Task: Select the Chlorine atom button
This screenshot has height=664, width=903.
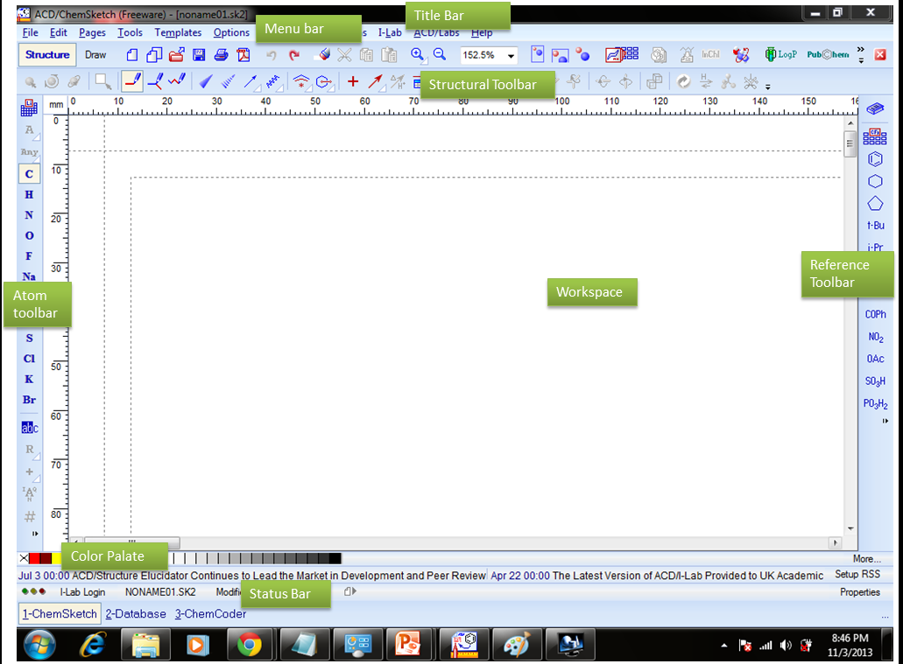Action: coord(29,359)
